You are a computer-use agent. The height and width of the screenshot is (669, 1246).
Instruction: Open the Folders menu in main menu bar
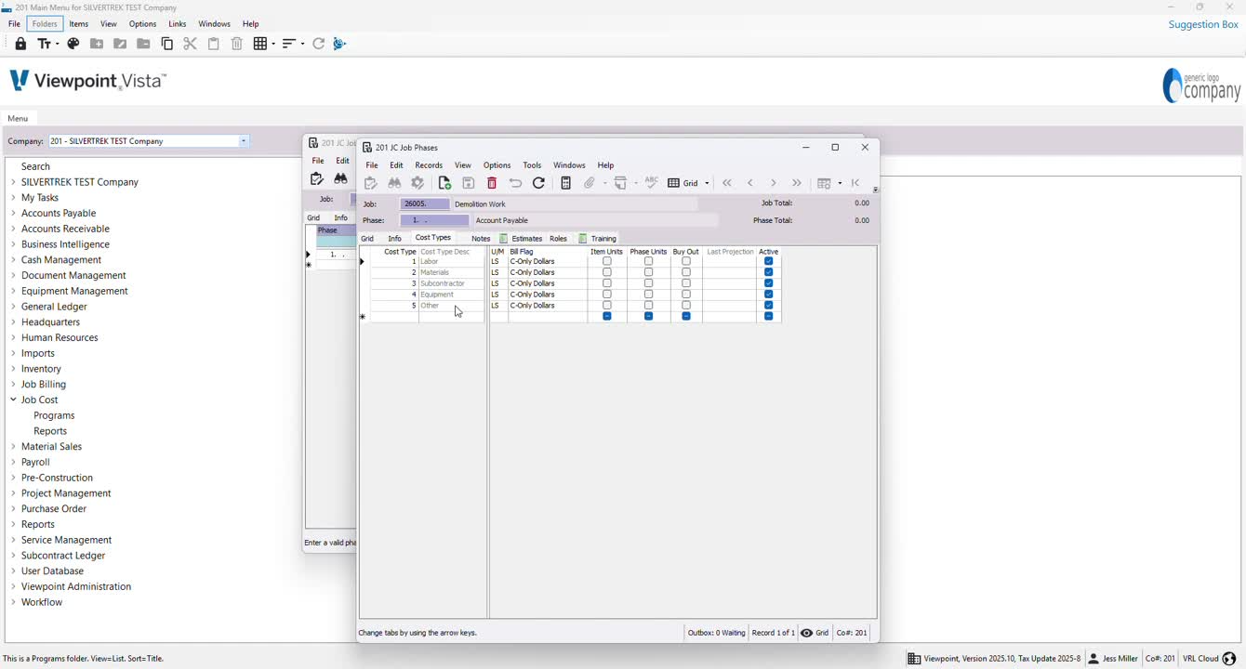[x=45, y=24]
